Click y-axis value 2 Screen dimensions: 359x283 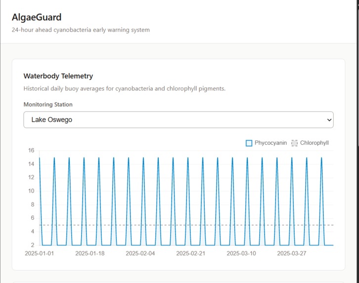(33, 245)
